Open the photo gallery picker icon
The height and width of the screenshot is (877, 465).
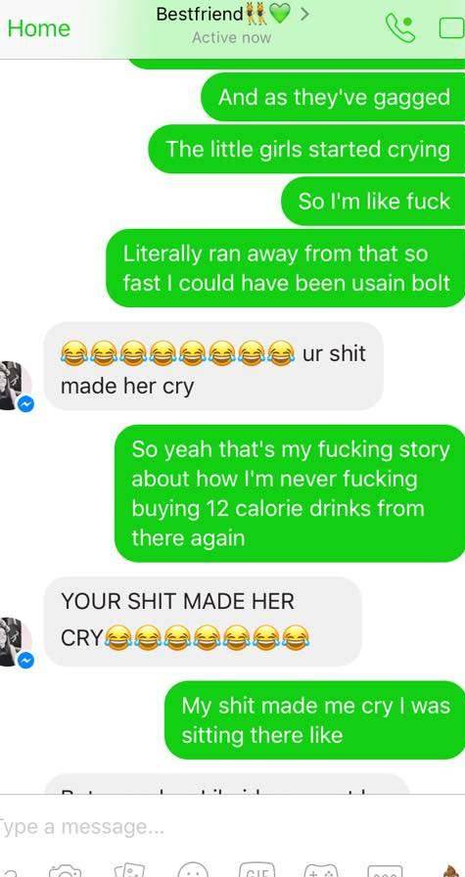point(129,871)
